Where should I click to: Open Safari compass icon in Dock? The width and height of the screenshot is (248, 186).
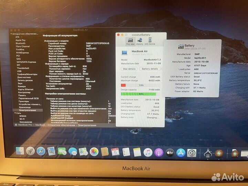[41, 151]
